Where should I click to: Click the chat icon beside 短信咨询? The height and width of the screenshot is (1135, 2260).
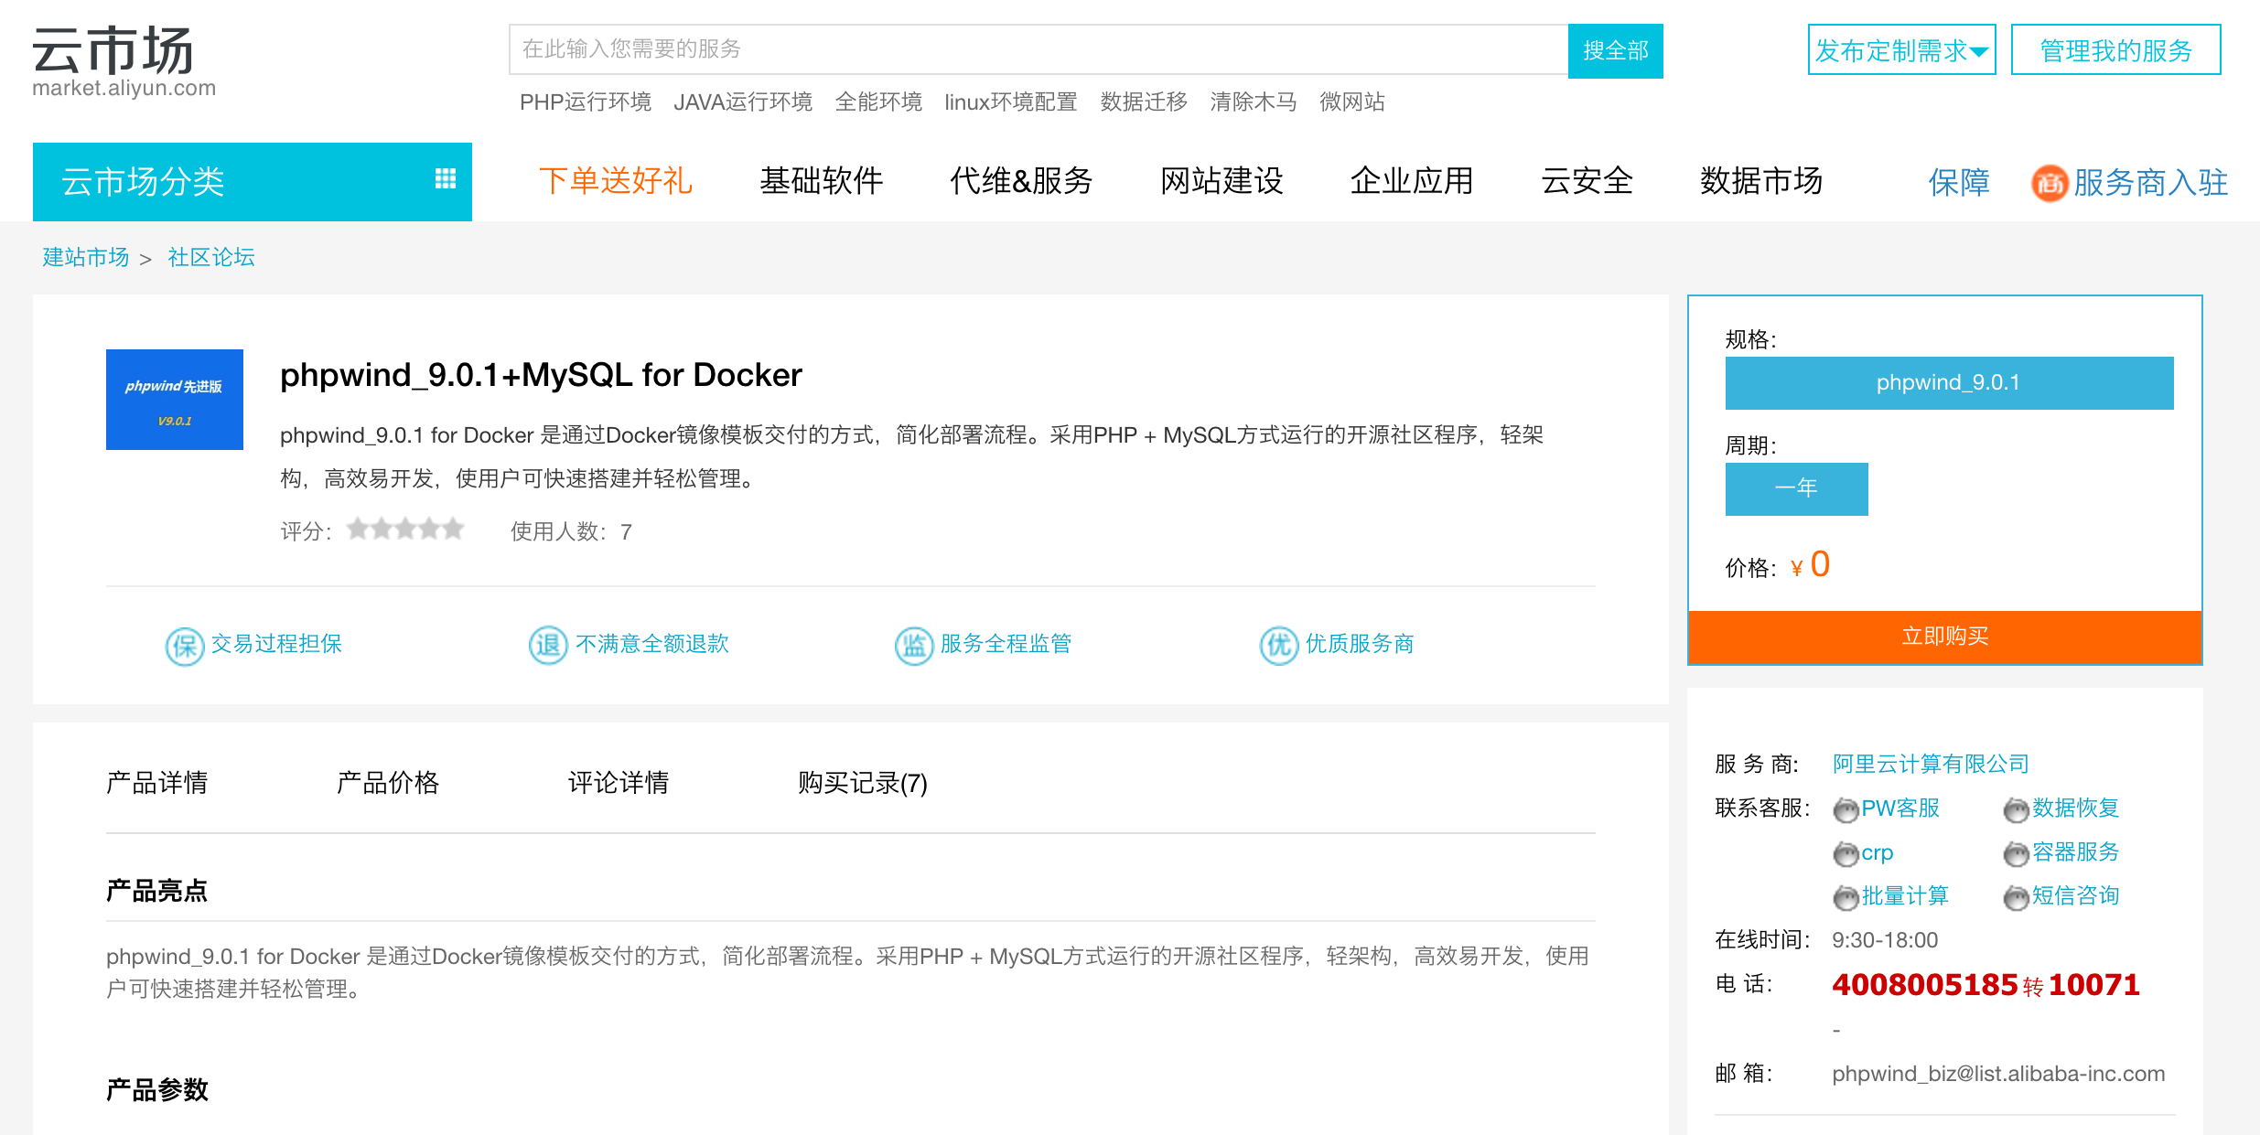(x=2016, y=898)
